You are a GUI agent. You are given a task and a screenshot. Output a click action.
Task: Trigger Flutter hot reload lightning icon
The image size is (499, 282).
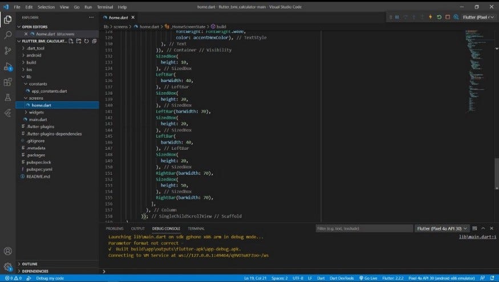[431, 17]
